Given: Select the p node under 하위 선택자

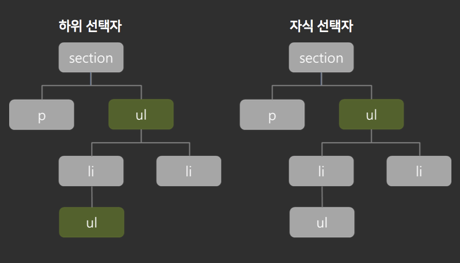Looking at the screenshot, I should coord(42,115).
